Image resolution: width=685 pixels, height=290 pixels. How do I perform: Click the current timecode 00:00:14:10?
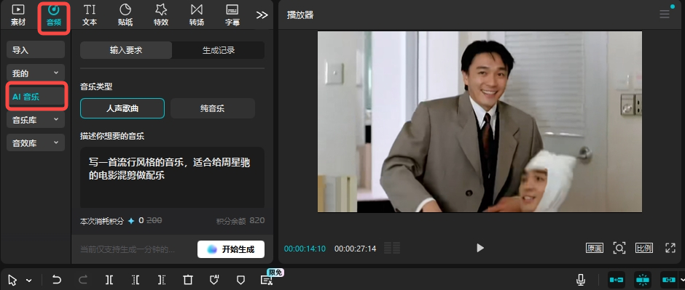point(305,249)
